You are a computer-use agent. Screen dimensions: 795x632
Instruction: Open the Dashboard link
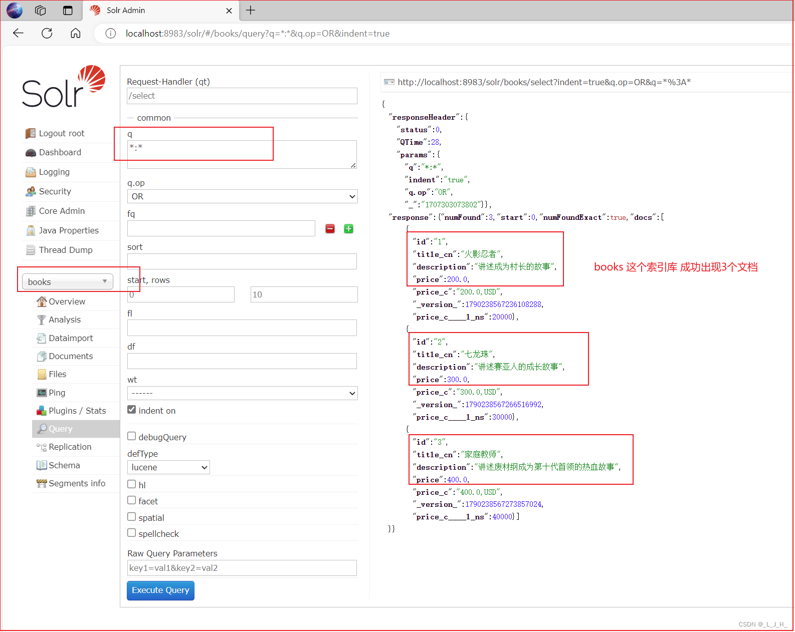click(x=60, y=152)
